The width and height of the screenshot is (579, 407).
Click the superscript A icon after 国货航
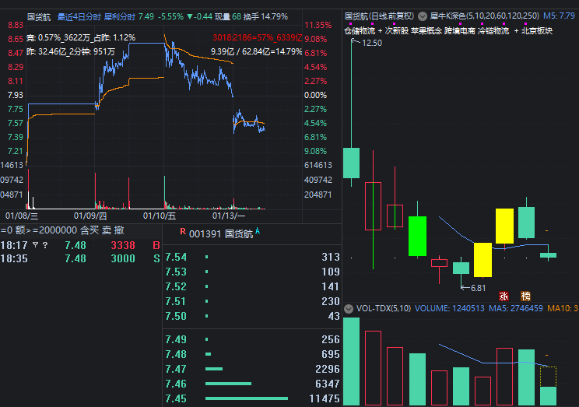pos(258,232)
